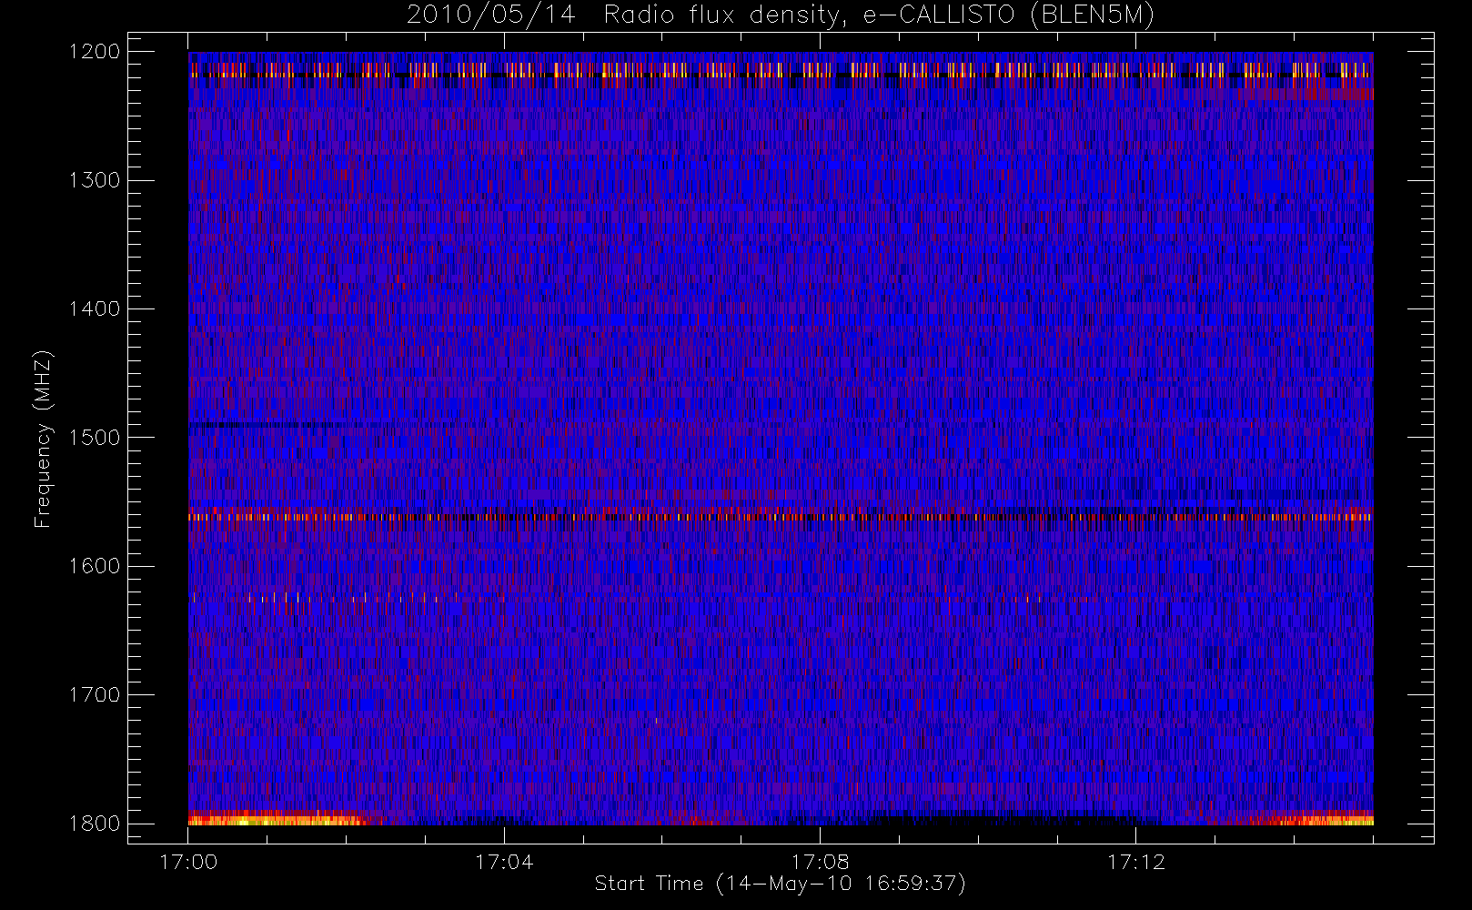This screenshot has height=910, width=1472.
Task: Click the 1500 frequency tick label
Action: [x=95, y=437]
